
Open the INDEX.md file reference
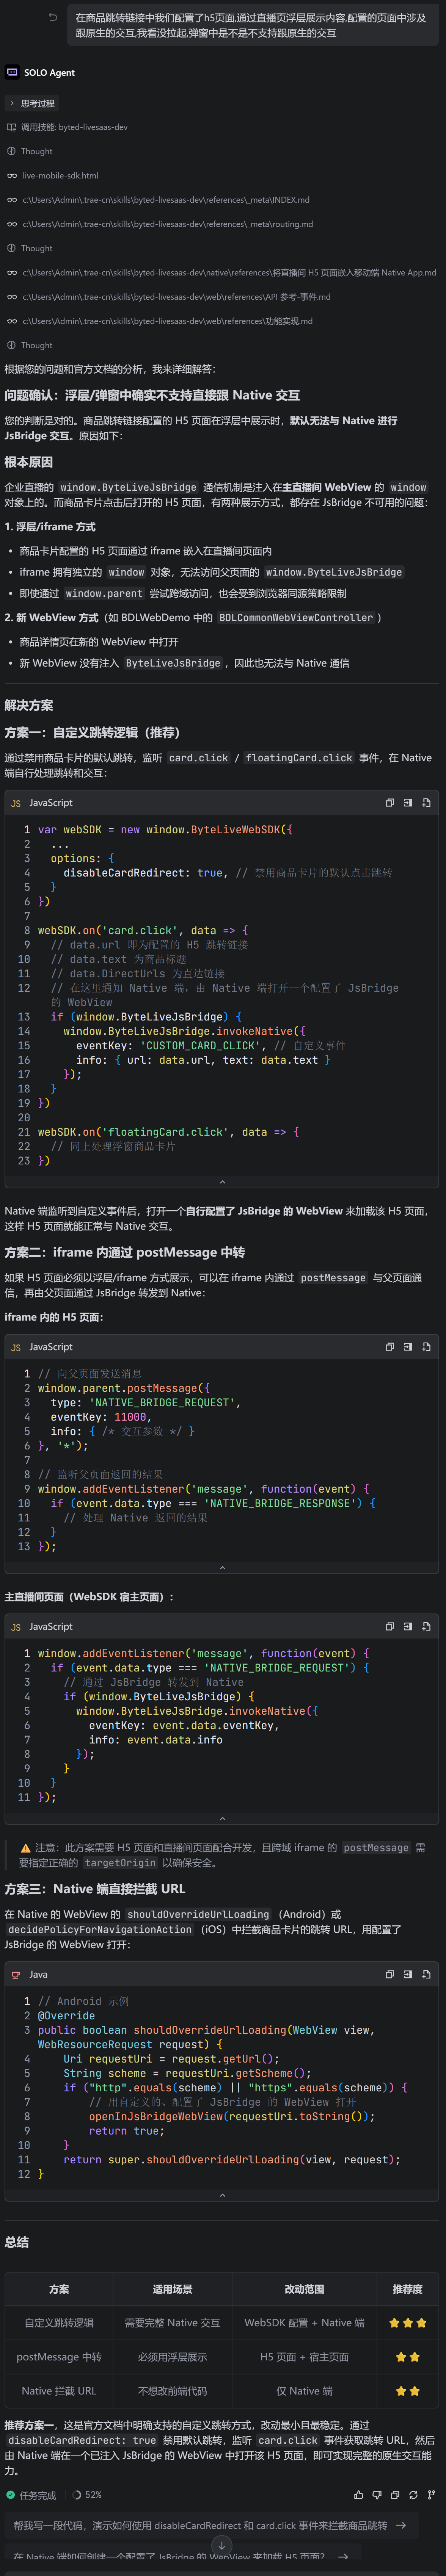pyautogui.click(x=158, y=200)
